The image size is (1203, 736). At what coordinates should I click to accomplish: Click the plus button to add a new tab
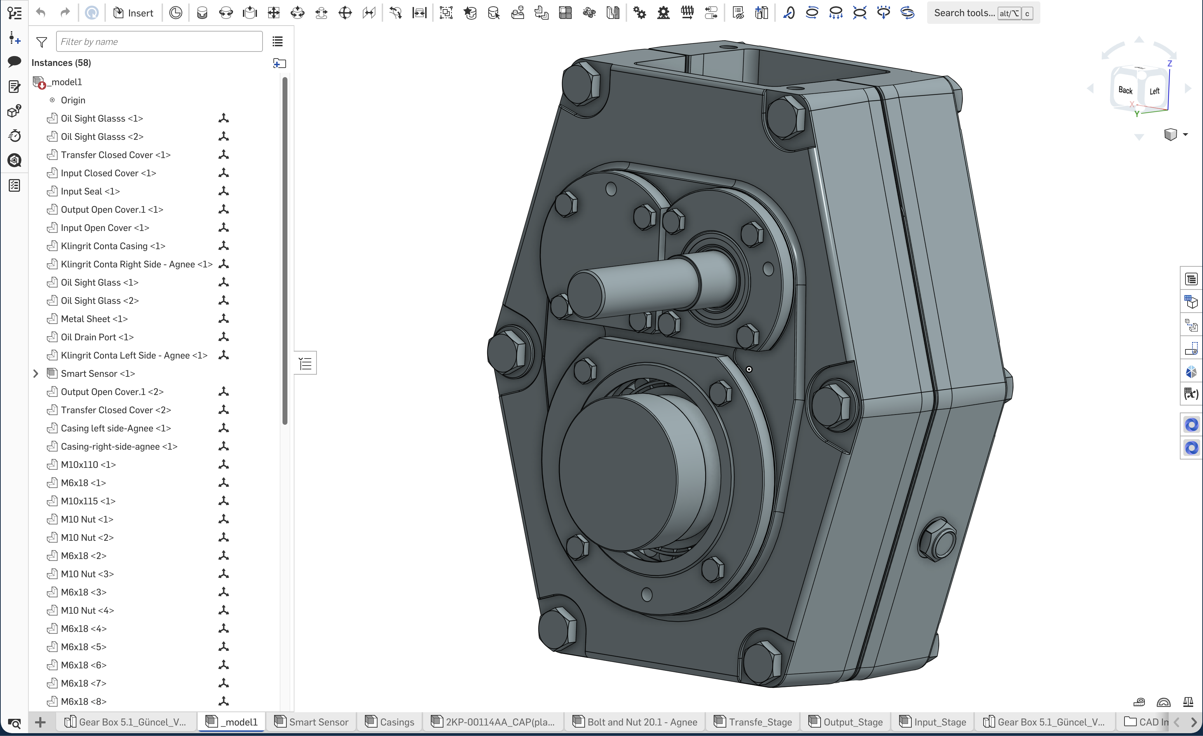tap(41, 722)
